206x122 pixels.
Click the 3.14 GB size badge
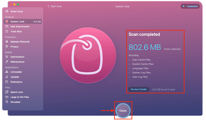pos(37,22)
